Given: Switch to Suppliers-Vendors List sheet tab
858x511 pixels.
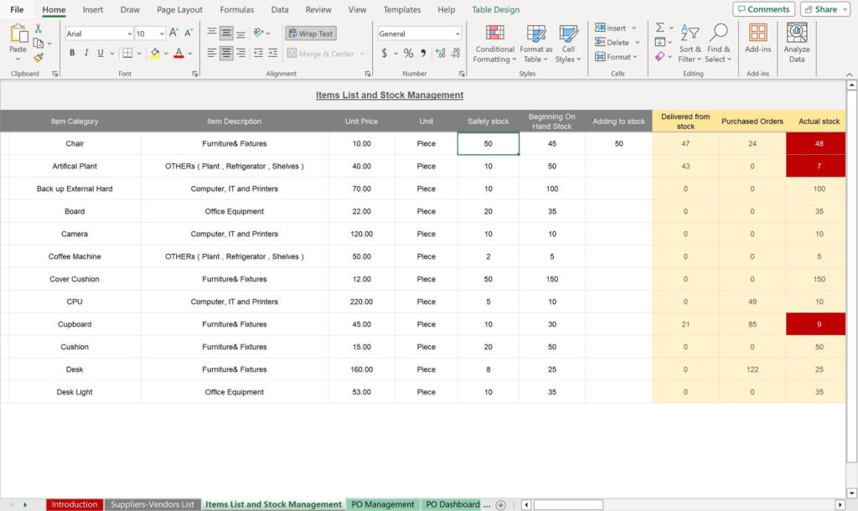Looking at the screenshot, I should (152, 504).
